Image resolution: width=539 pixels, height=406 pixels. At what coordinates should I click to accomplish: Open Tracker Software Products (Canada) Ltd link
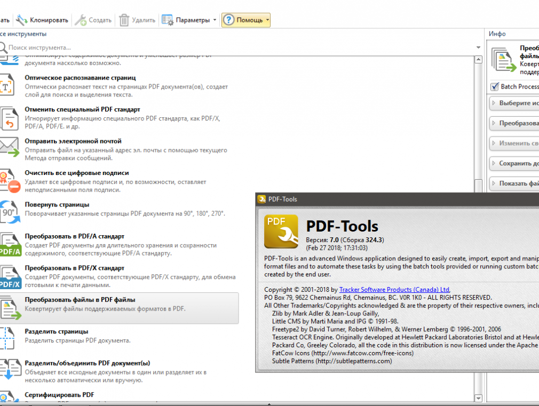tap(394, 290)
